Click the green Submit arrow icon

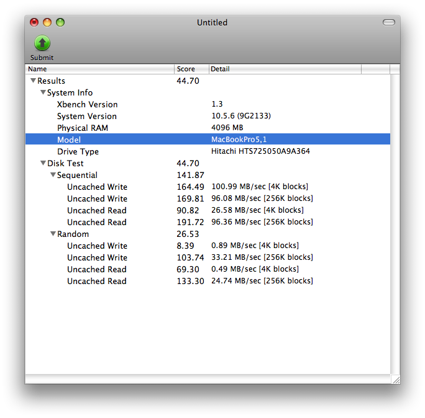(42, 43)
